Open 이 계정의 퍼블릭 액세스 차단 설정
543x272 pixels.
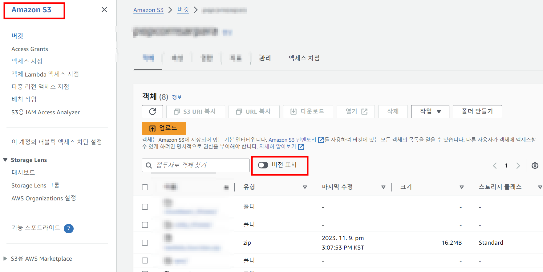point(57,142)
